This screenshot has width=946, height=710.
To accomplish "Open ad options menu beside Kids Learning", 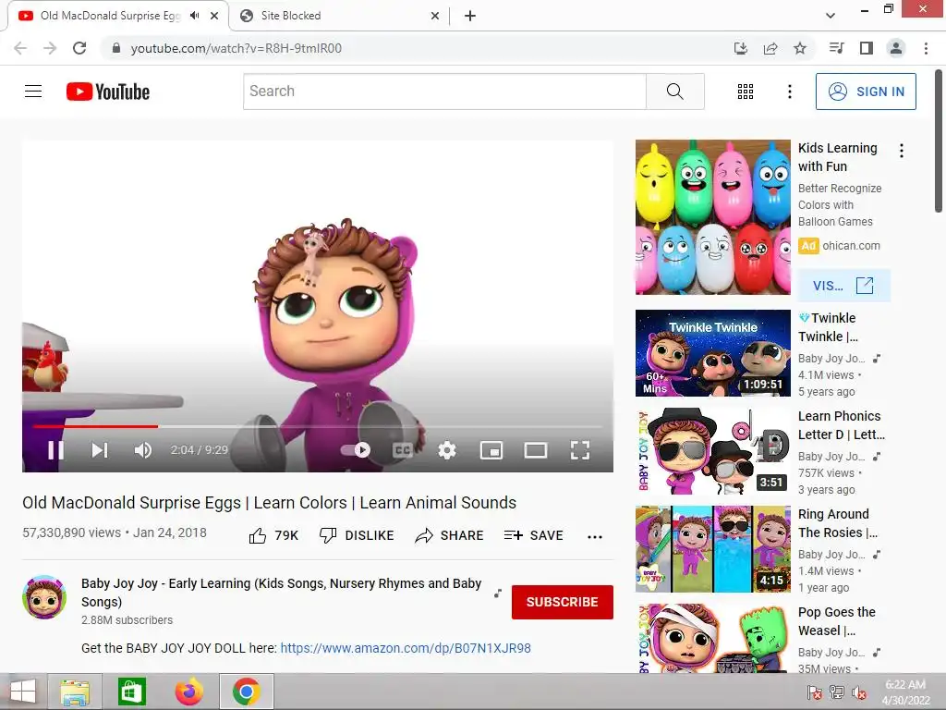I will click(x=902, y=151).
